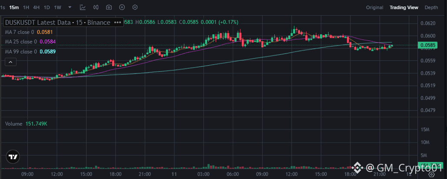Select the 1W timeframe option
Image resolution: width=447 pixels, height=179 pixels.
click(x=58, y=7)
